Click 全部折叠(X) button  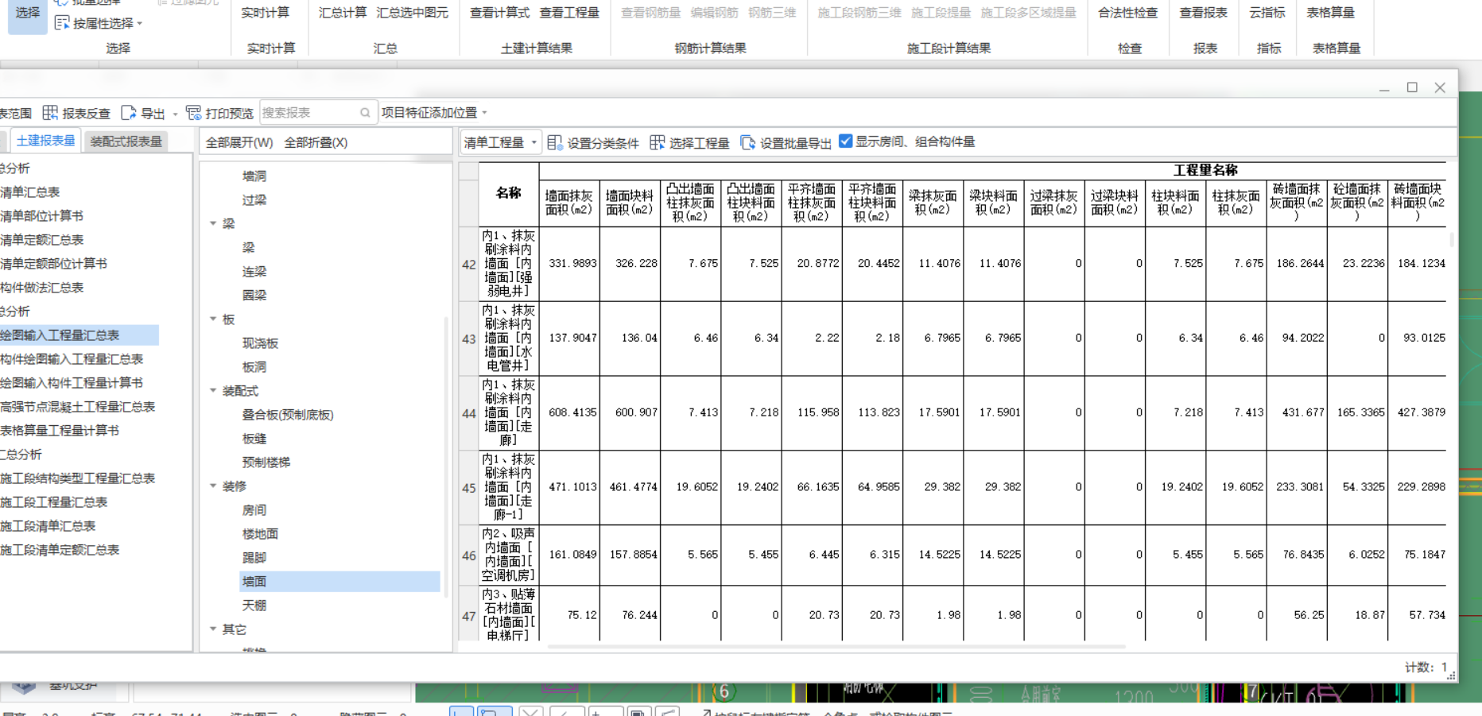(x=316, y=142)
